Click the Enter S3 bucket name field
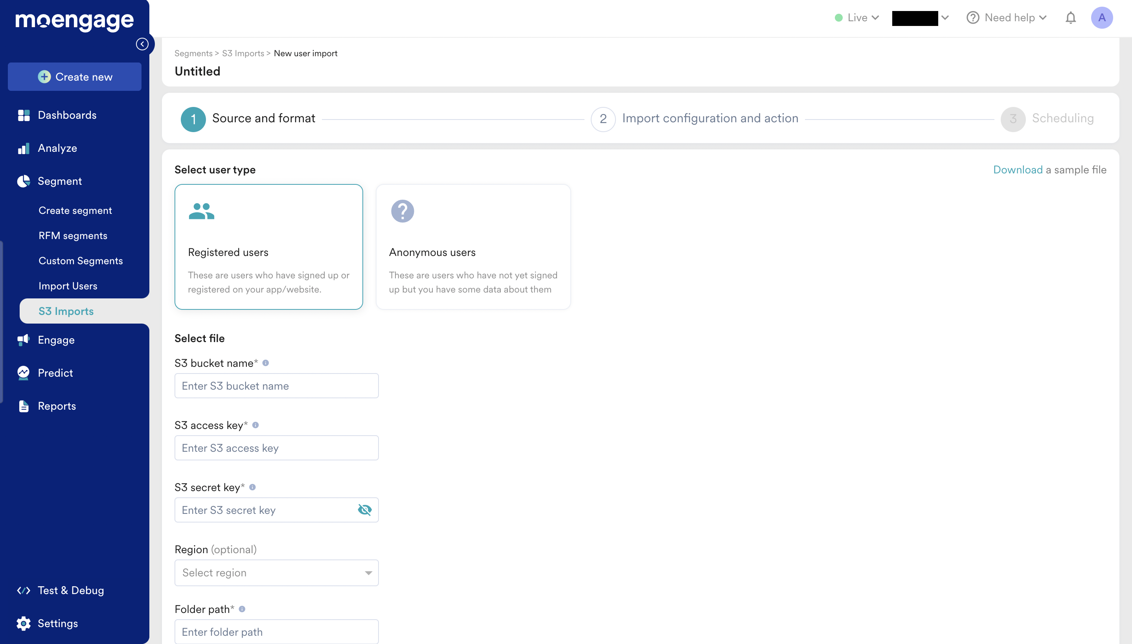This screenshot has width=1132, height=644. pos(276,385)
